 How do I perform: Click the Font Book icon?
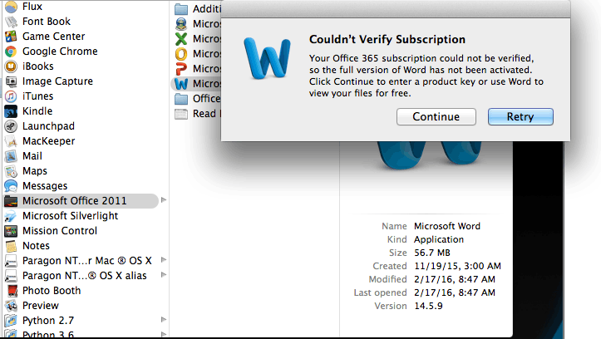11,22
